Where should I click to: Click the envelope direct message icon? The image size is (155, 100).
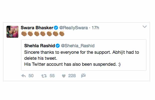pos(83,76)
